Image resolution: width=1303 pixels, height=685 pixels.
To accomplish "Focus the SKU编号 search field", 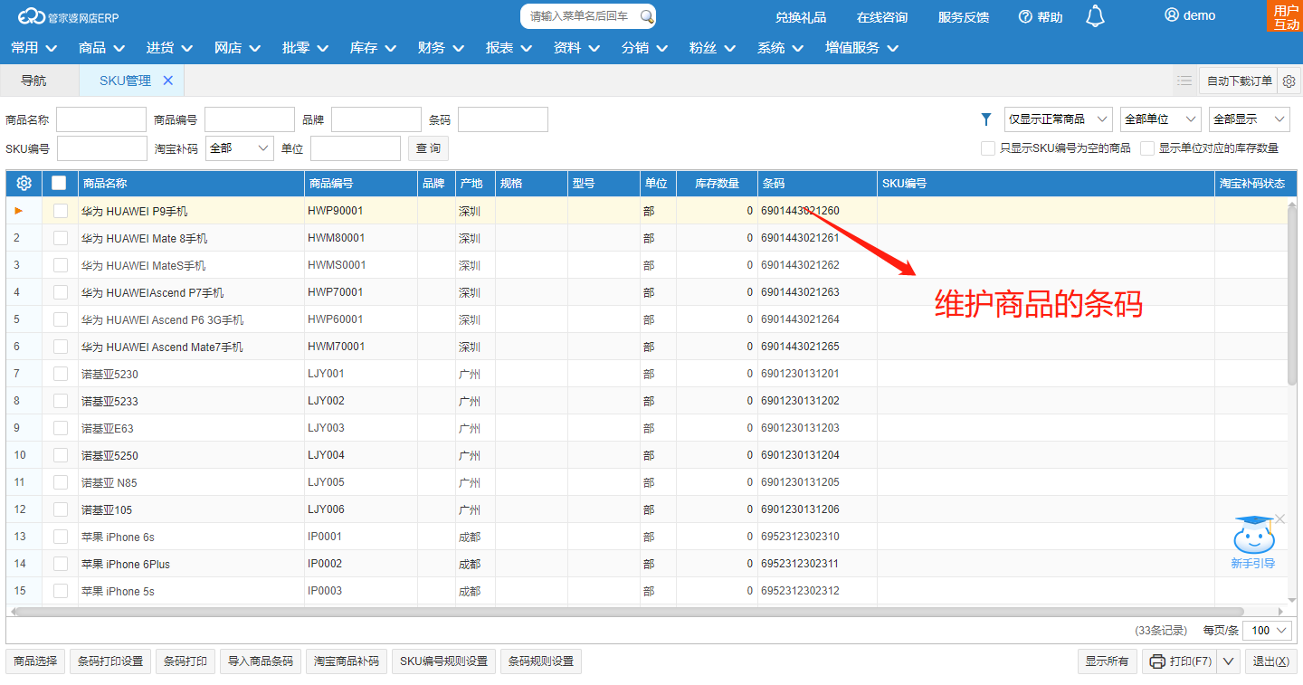I will point(102,148).
